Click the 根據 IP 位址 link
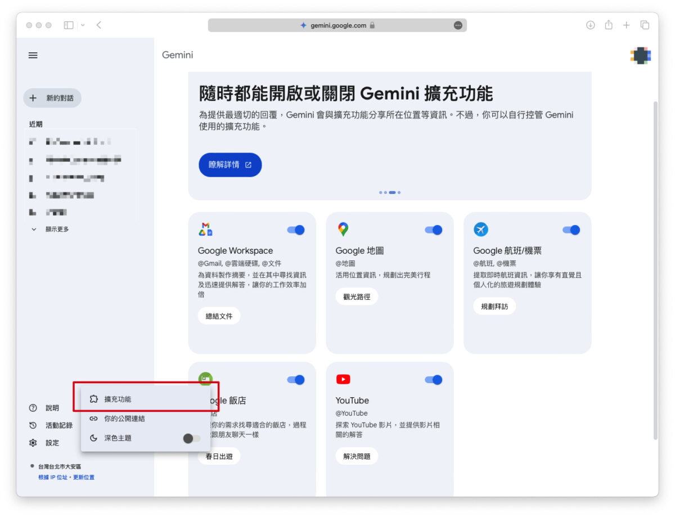Screen dimensions: 675x517 click(53, 477)
